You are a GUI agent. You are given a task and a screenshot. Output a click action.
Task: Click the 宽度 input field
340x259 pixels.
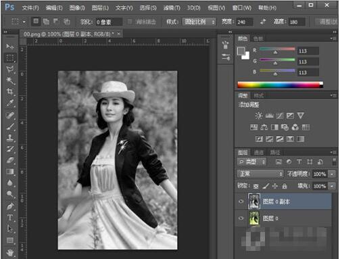[245, 22]
